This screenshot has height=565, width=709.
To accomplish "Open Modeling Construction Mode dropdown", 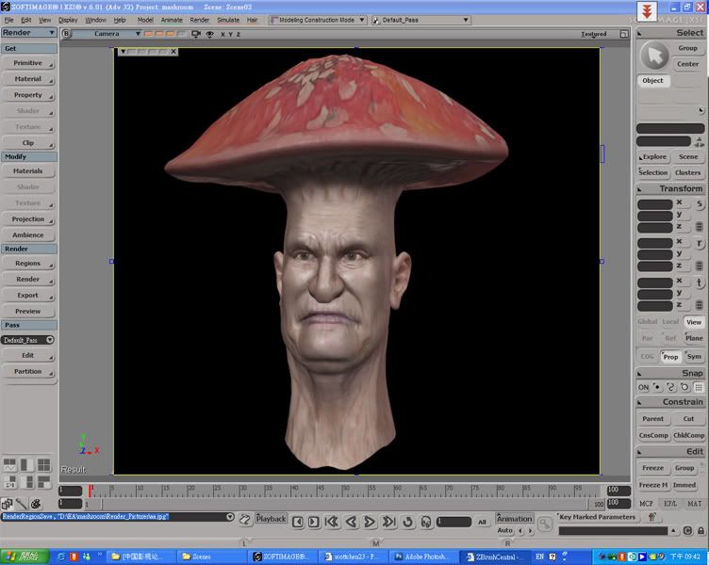I will (x=317, y=20).
